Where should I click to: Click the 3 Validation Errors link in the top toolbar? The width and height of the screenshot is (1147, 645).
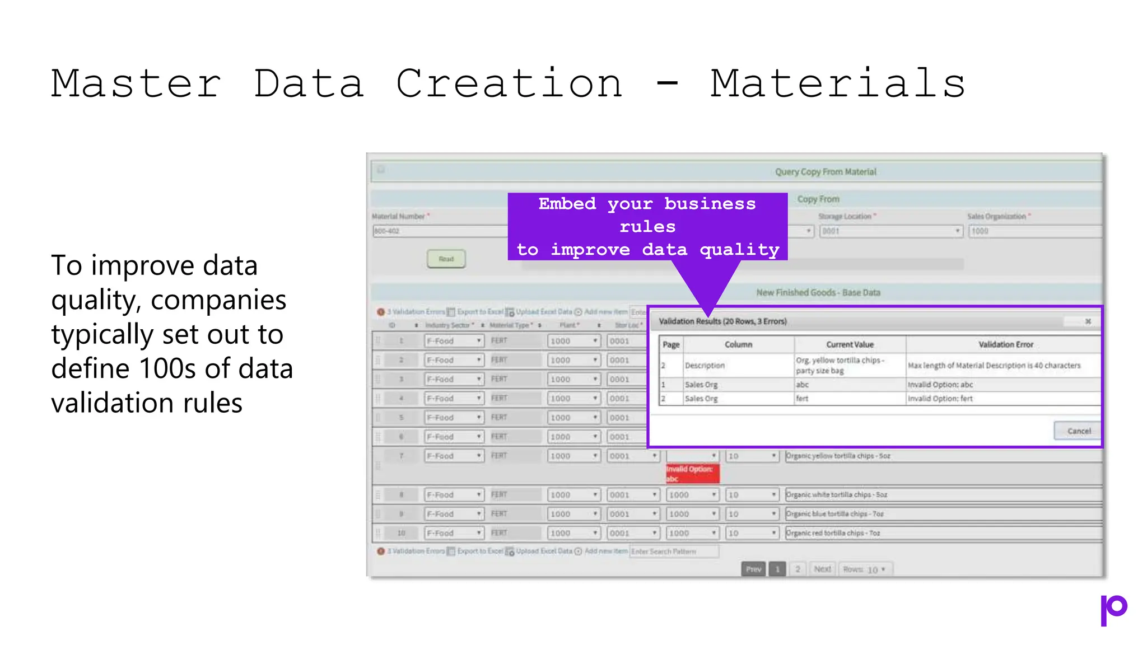pyautogui.click(x=416, y=312)
